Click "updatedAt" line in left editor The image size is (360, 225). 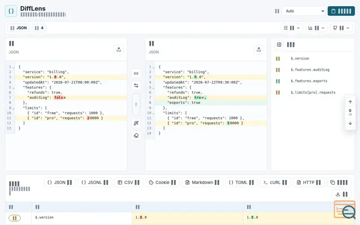(71, 82)
